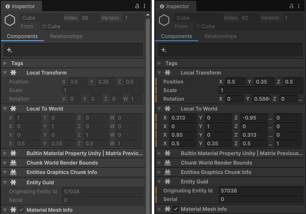Expand the Tags section in the left Inspector
306x214 pixels.
pyautogui.click(x=5, y=63)
